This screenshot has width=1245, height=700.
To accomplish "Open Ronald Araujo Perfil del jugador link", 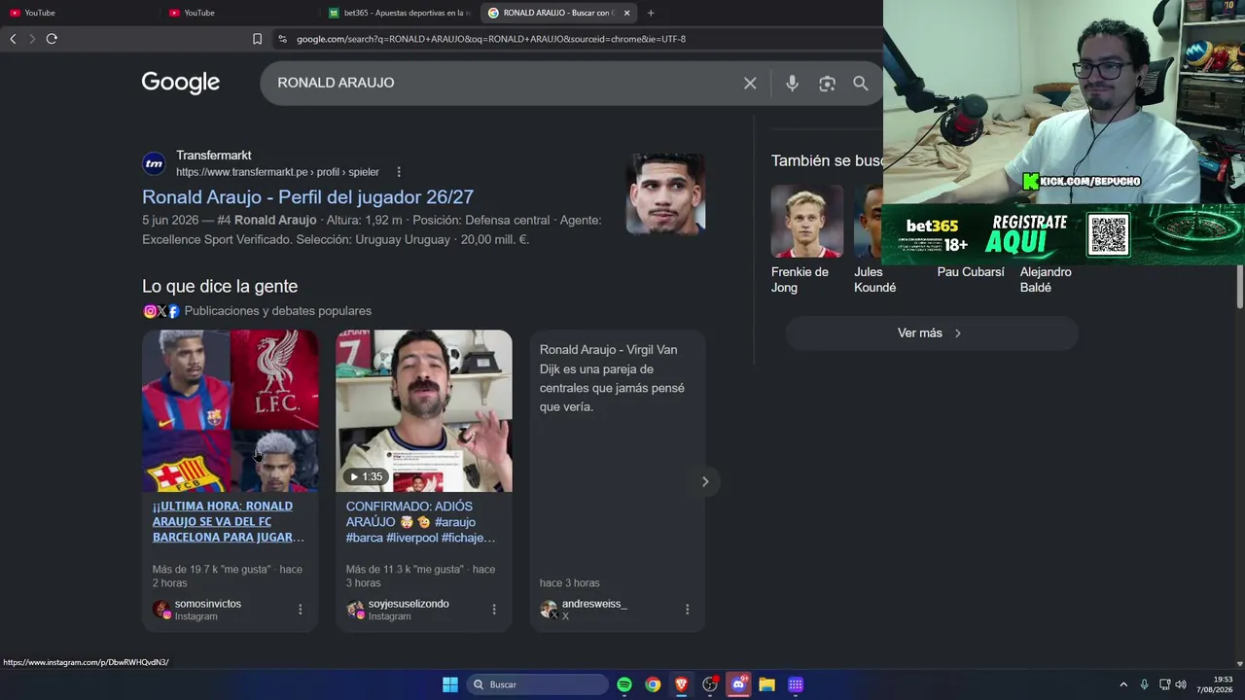I will [x=307, y=197].
